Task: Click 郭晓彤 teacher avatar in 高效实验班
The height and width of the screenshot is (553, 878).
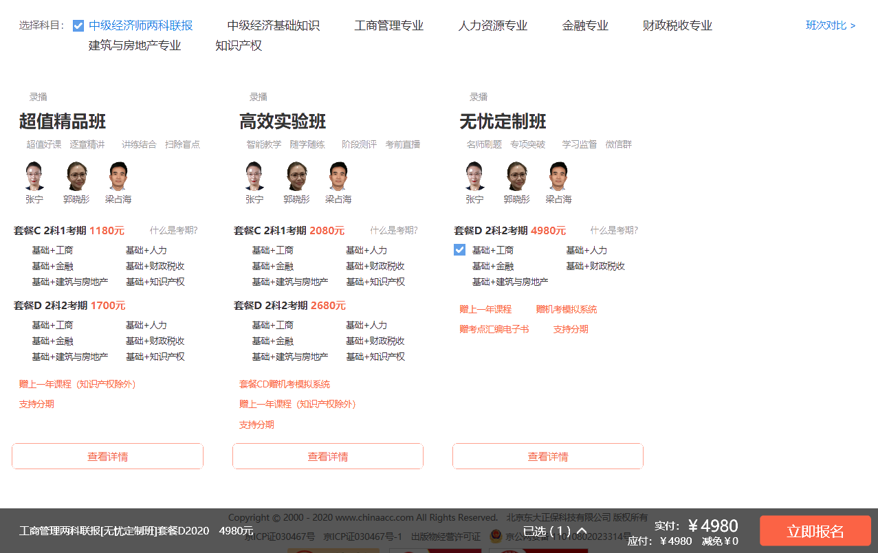Action: (x=296, y=177)
